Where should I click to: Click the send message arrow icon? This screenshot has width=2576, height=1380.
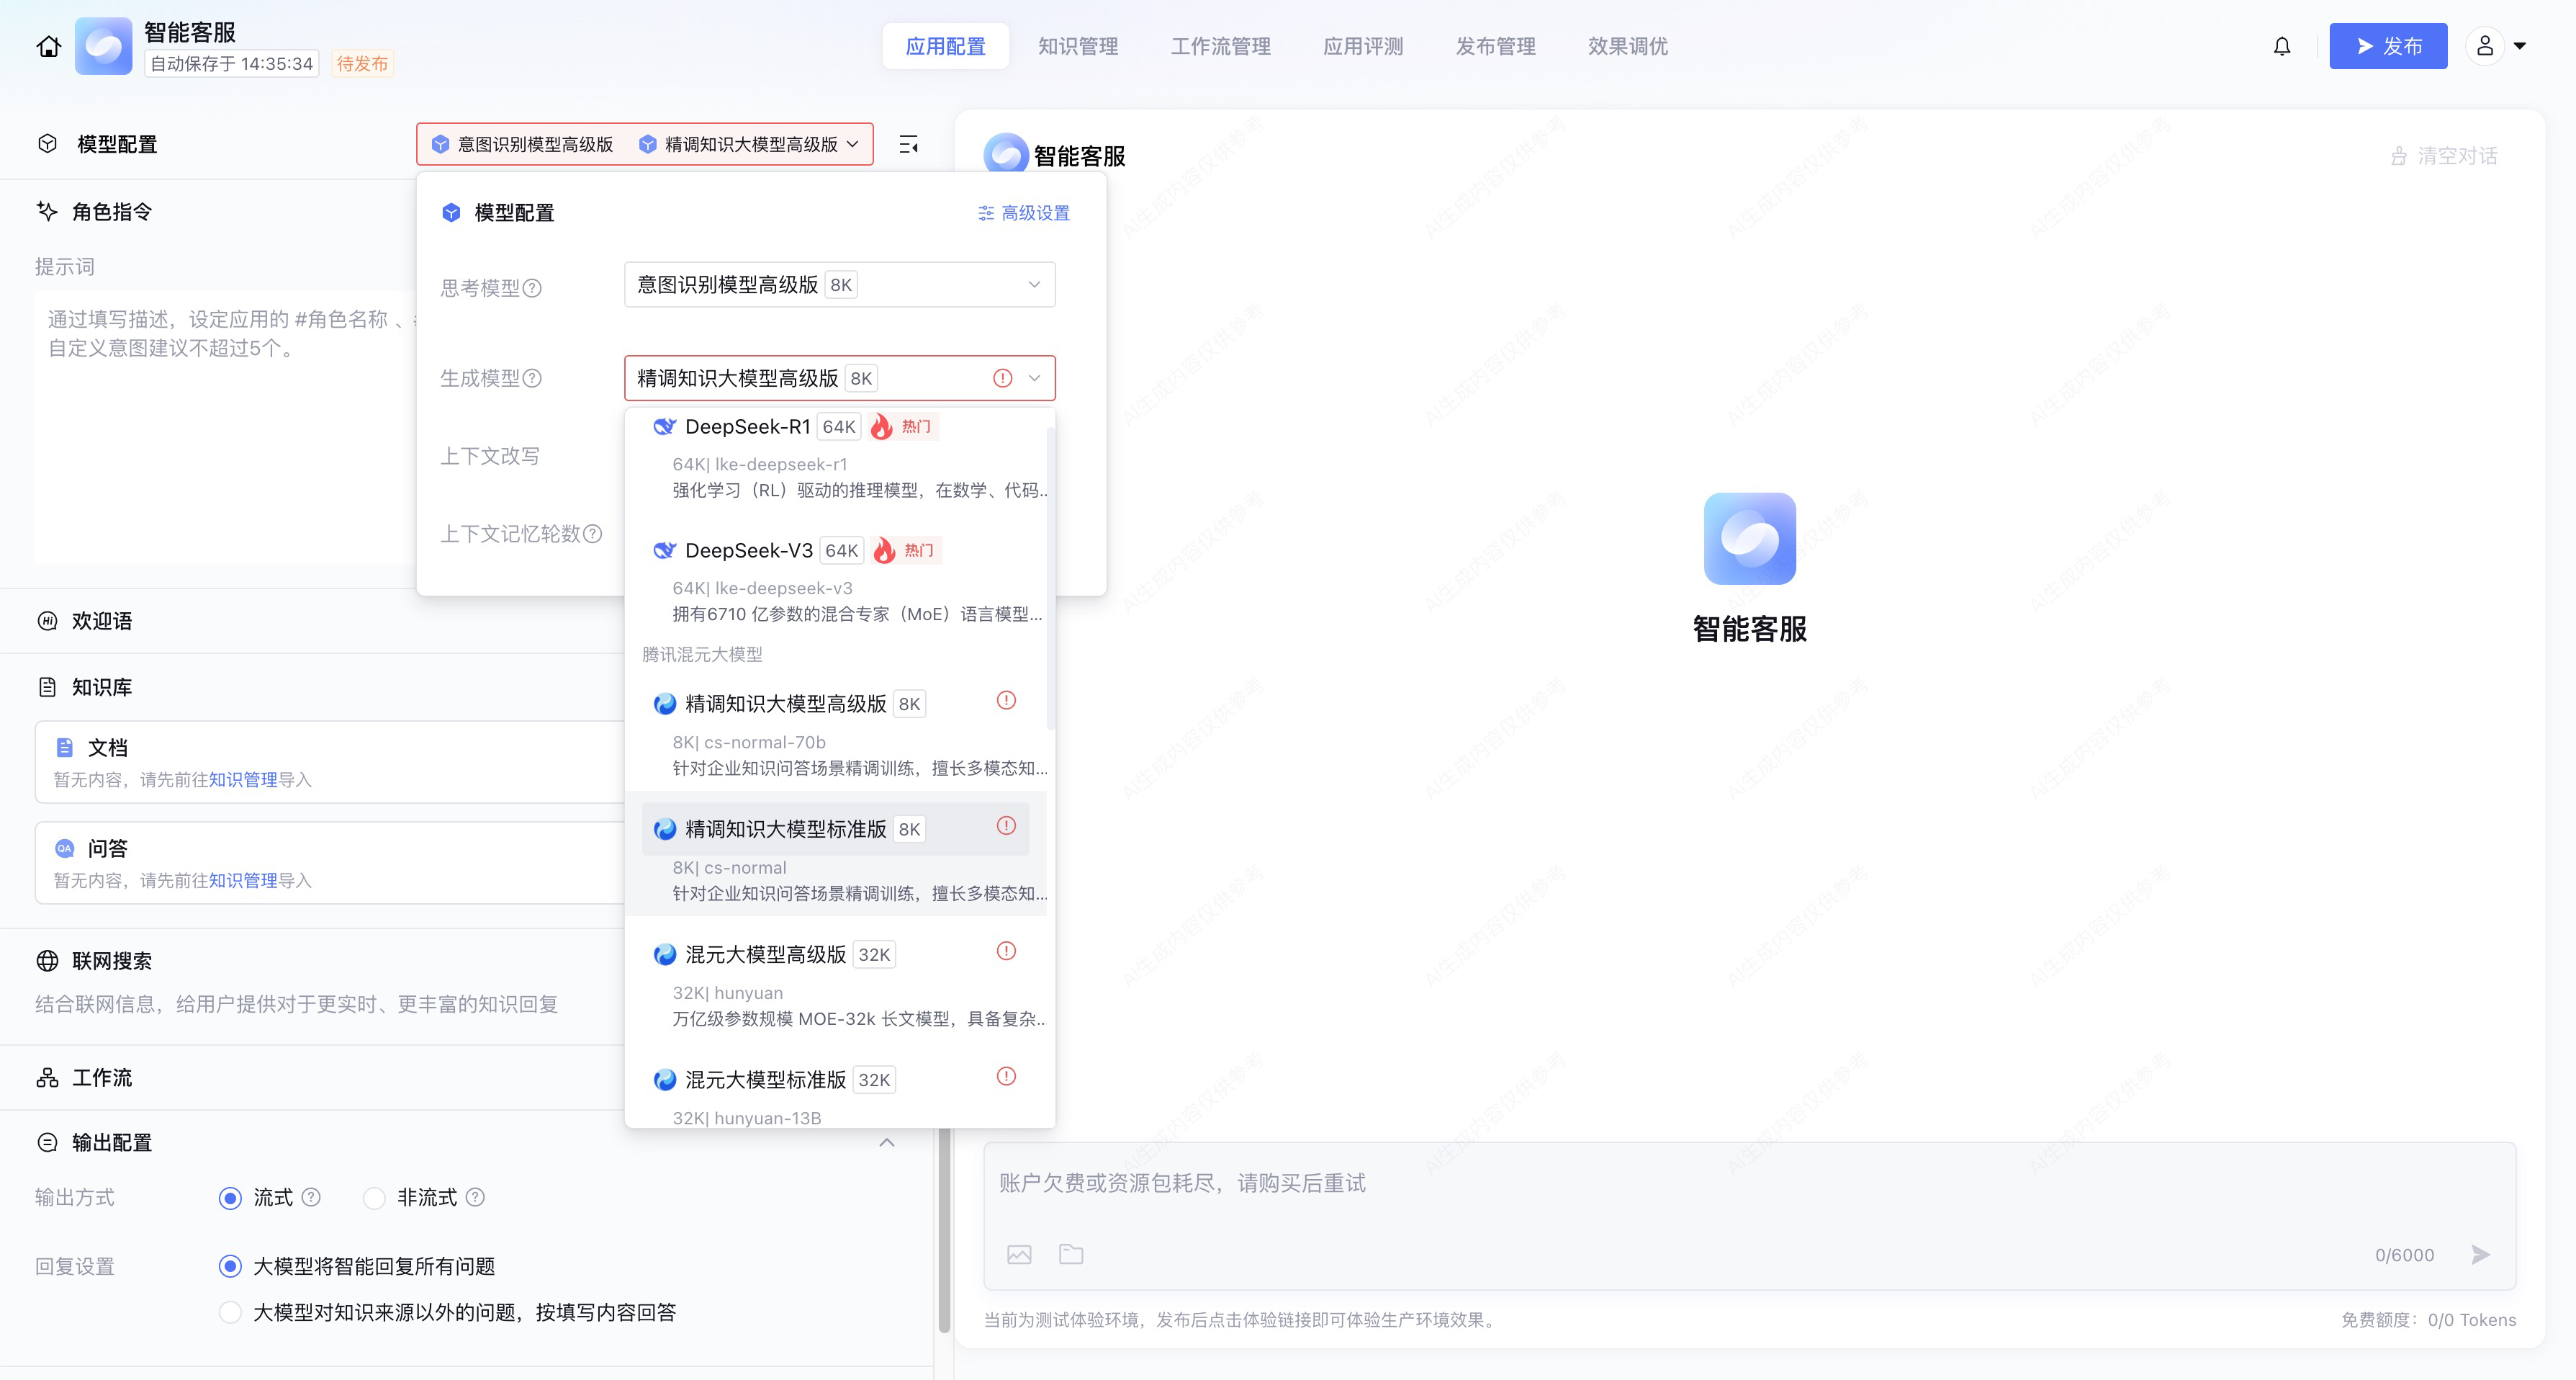[2480, 1254]
